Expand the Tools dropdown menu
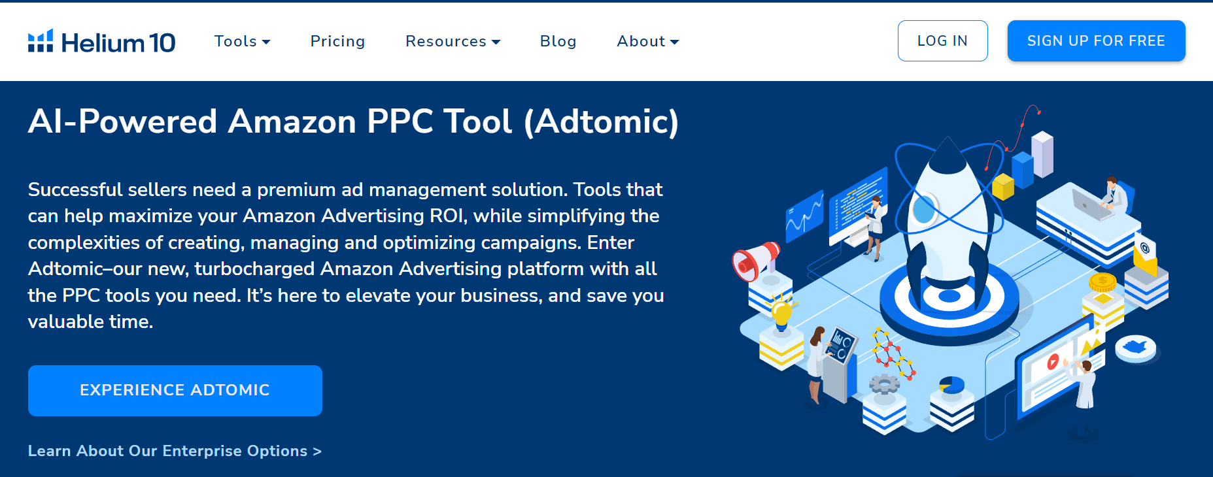This screenshot has height=477, width=1213. (242, 41)
